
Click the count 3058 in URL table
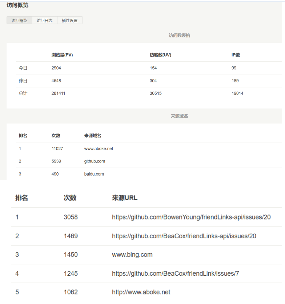coord(71,217)
